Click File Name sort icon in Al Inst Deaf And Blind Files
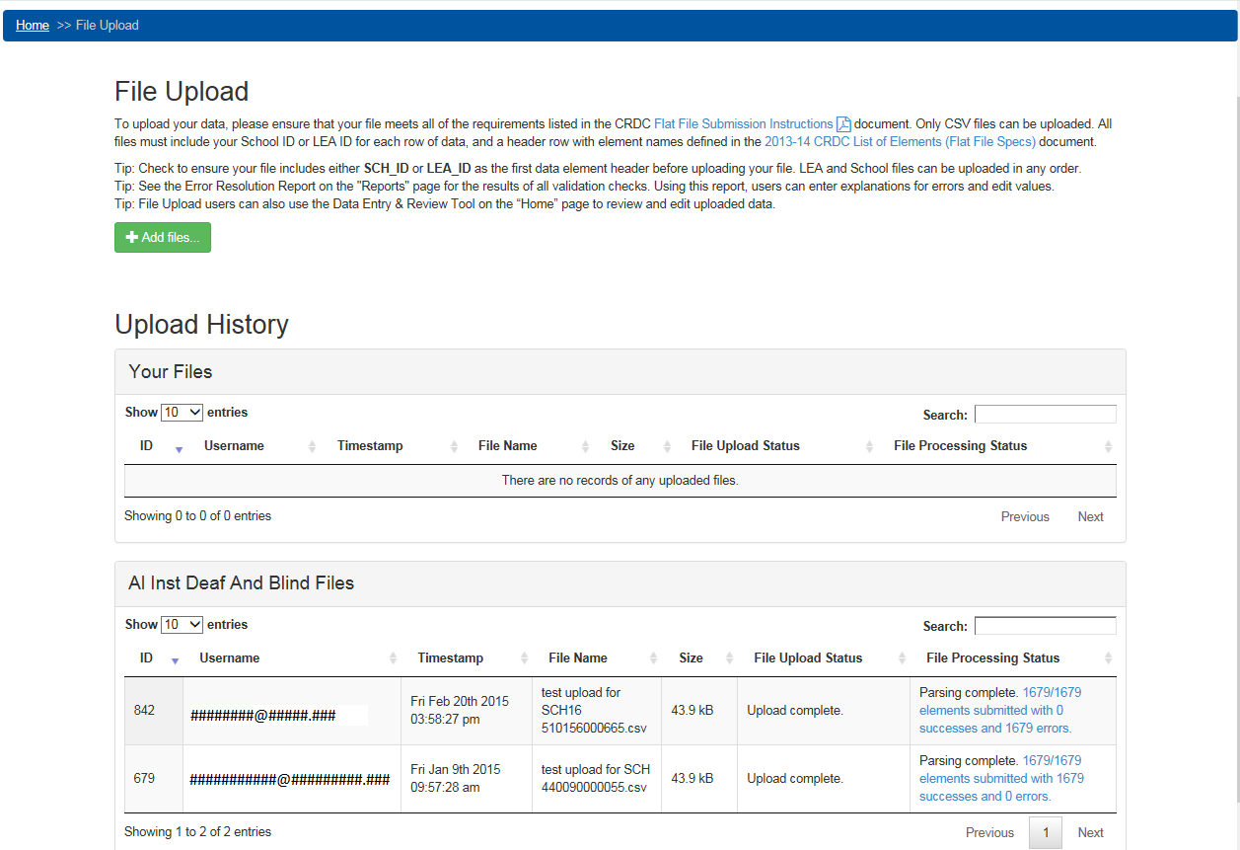Screen dimensions: 1240x850 (653, 658)
